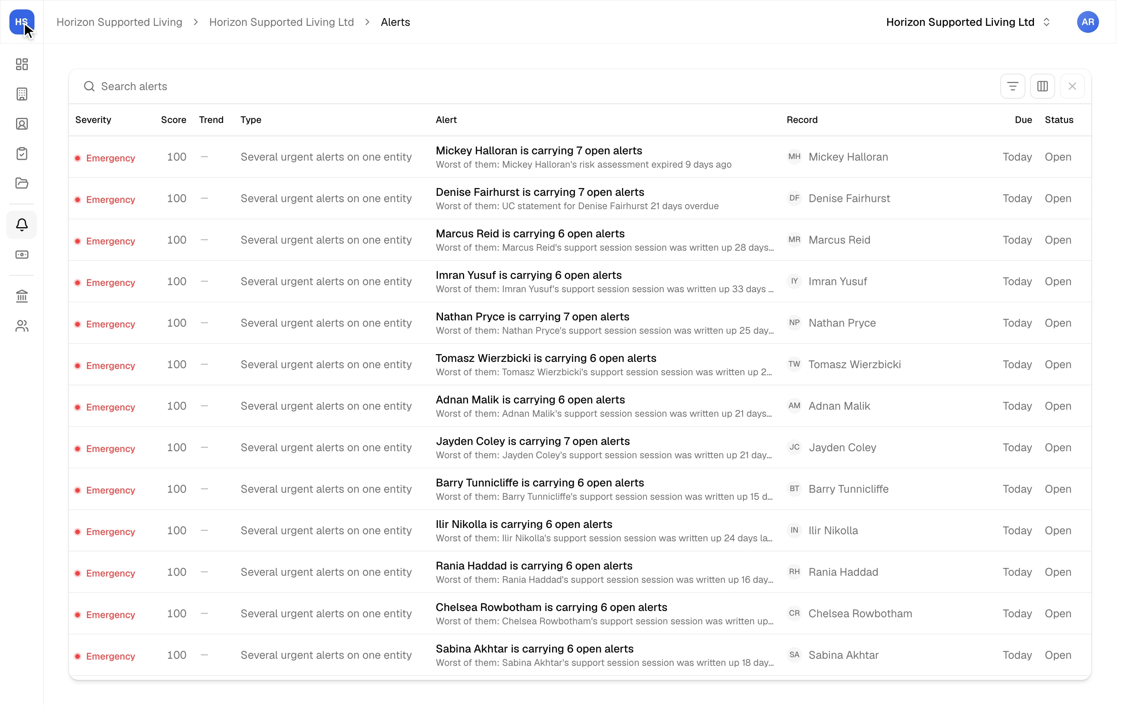The width and height of the screenshot is (1128, 705).
Task: Click the Alerts breadcrumb item
Action: click(x=395, y=22)
